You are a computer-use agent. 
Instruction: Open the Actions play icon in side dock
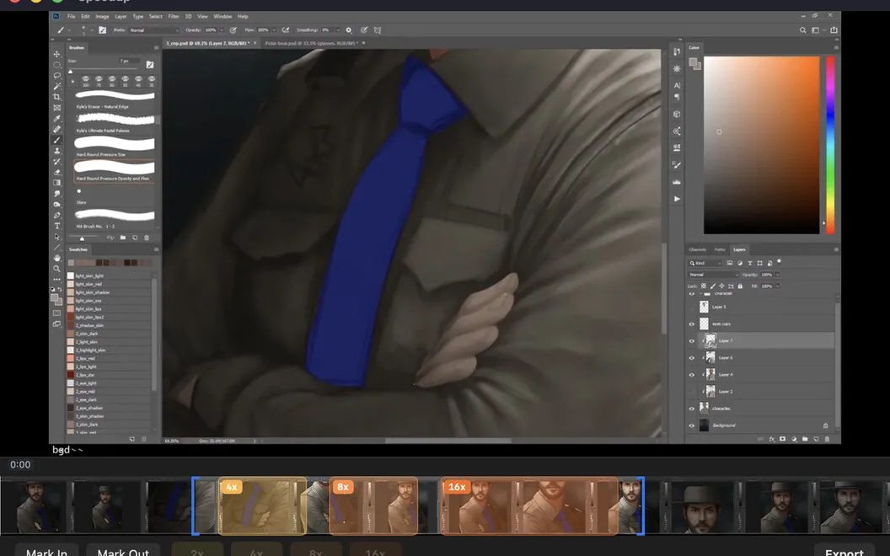[677, 199]
